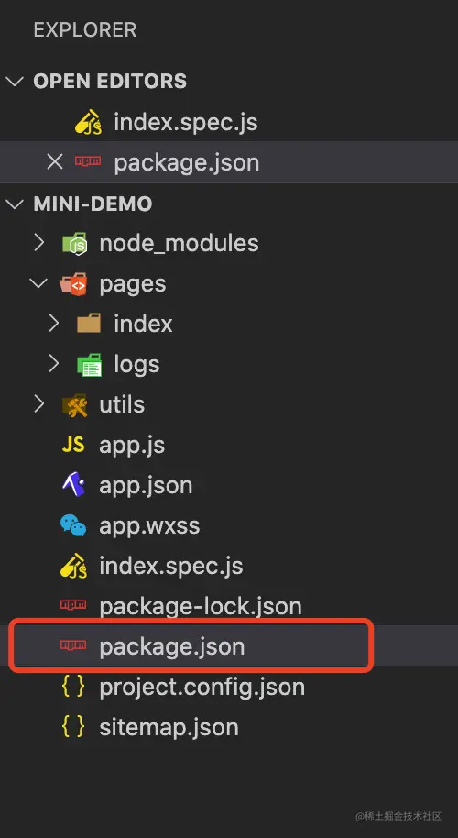The width and height of the screenshot is (458, 838).
Task: Click the node_modules folder icon
Action: click(x=74, y=244)
